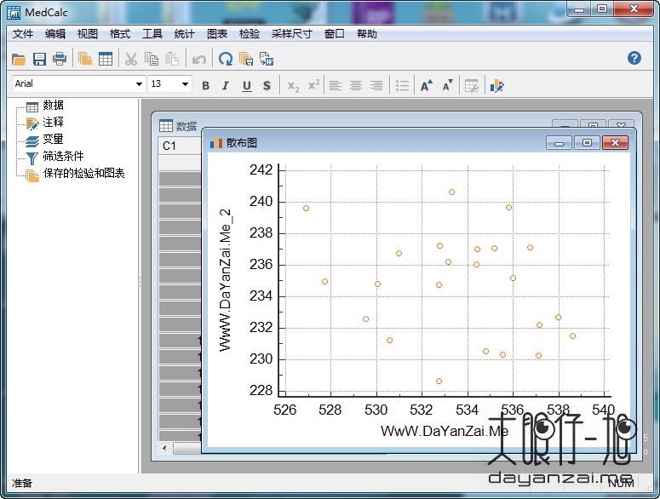
Task: Open spreadsheet format icon with wrench
Action: (x=472, y=86)
